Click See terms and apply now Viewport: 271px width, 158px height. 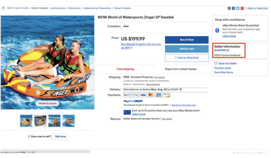tap(184, 105)
